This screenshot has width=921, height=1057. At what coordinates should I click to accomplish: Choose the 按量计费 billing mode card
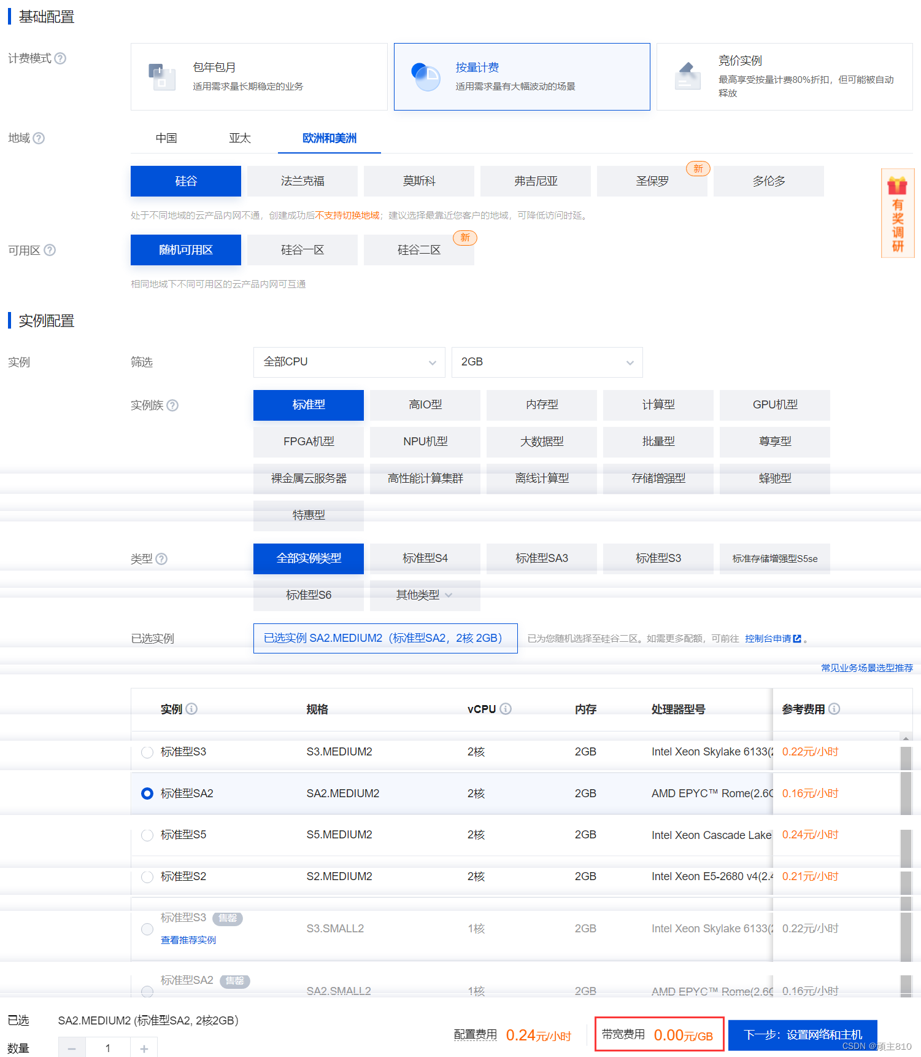tap(522, 77)
